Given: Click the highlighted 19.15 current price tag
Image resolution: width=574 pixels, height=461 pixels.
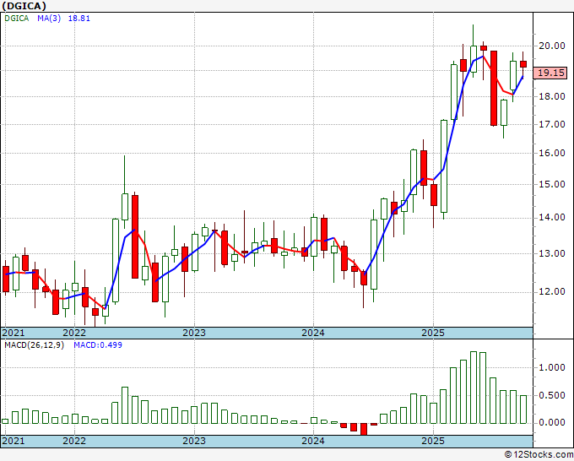Looking at the screenshot, I should pyautogui.click(x=550, y=73).
